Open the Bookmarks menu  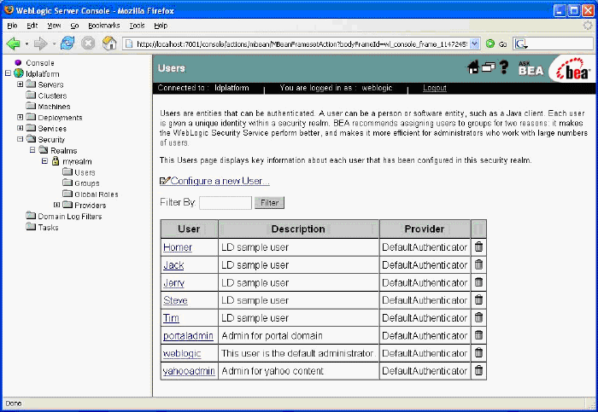click(x=103, y=26)
